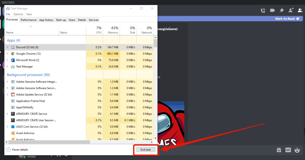Image resolution: width=305 pixels, height=160 pixels.
Task: Click ARMOURY CRATE User Session icon
Action: tap(13, 120)
